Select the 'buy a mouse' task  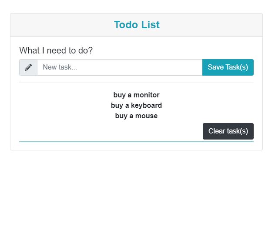137,116
